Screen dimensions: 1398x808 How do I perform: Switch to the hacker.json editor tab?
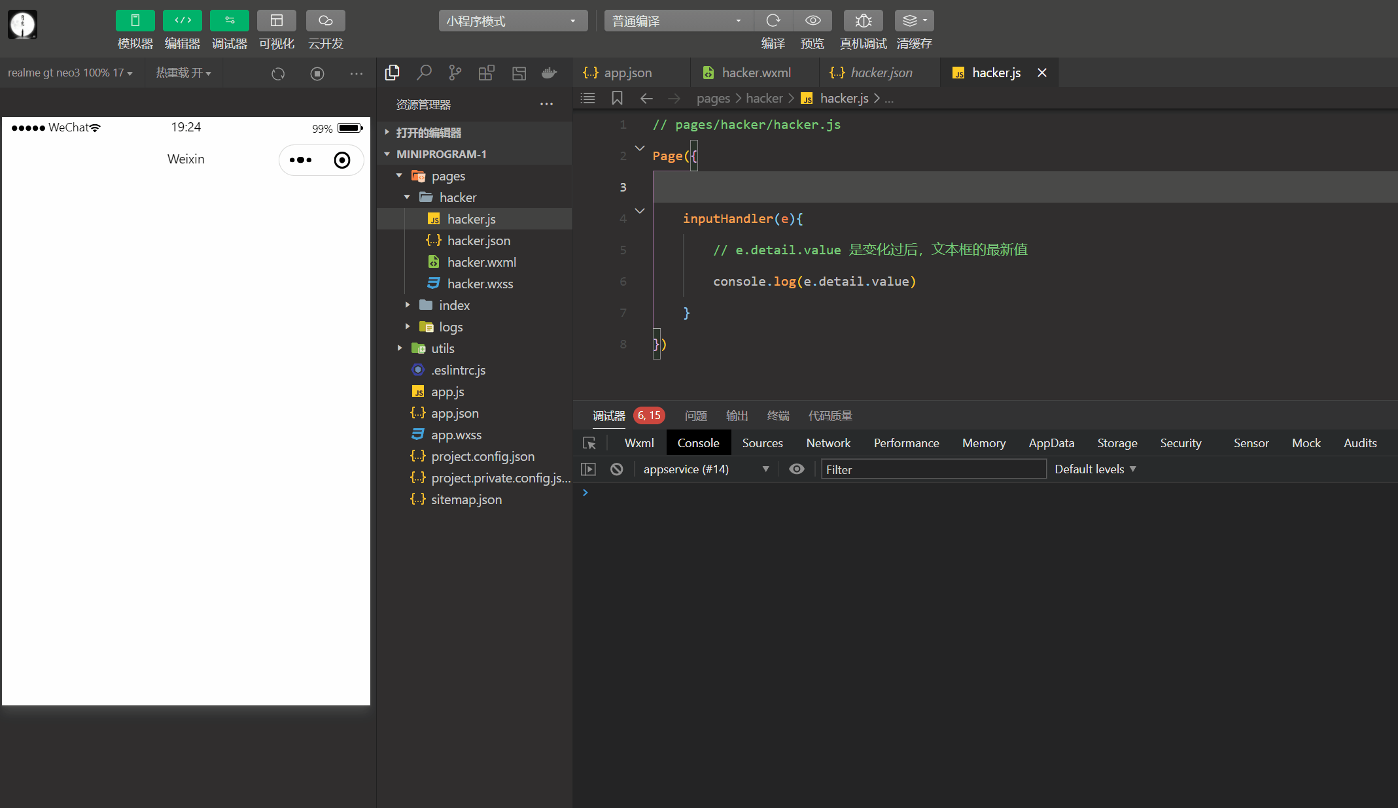tap(880, 73)
